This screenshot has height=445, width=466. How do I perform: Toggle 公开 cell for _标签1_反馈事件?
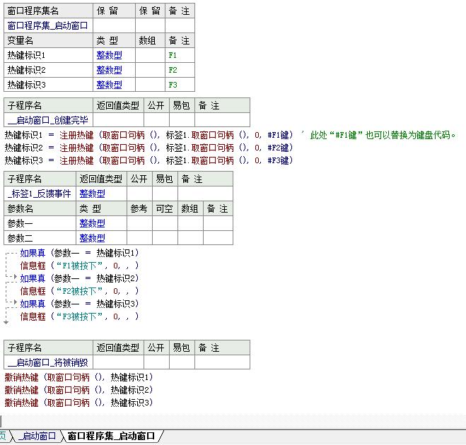click(x=139, y=194)
